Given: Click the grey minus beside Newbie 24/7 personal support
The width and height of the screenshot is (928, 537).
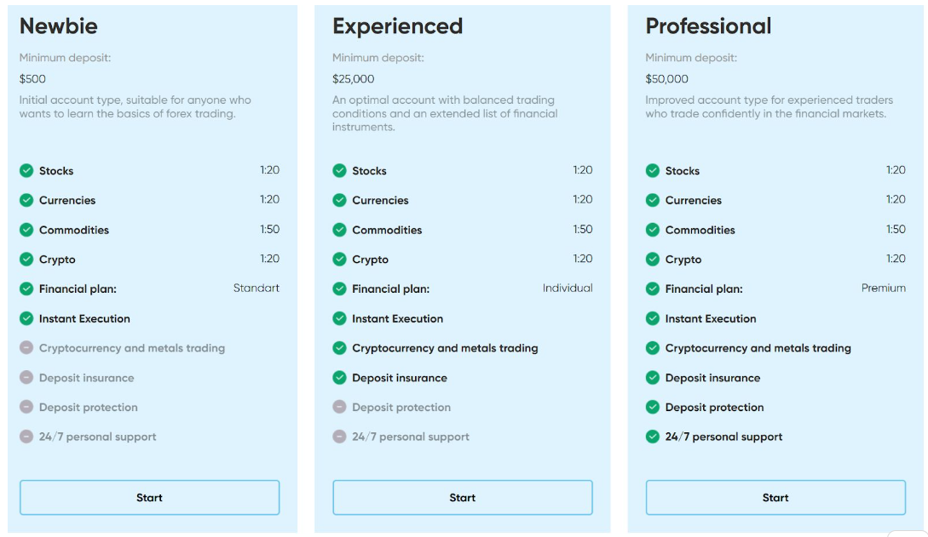Looking at the screenshot, I should click(26, 437).
